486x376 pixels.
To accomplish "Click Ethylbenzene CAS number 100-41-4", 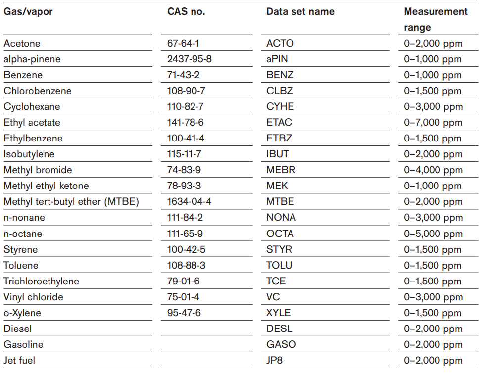I will coord(186,138).
